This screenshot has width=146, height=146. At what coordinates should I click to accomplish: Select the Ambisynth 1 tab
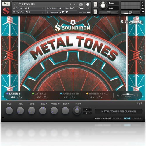[x=71, y=93]
